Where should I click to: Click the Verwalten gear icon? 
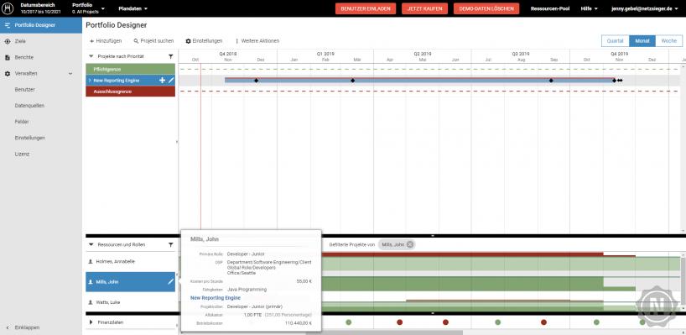click(7, 74)
